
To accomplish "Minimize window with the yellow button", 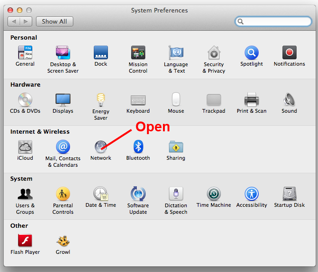I will pyautogui.click(x=20, y=10).
